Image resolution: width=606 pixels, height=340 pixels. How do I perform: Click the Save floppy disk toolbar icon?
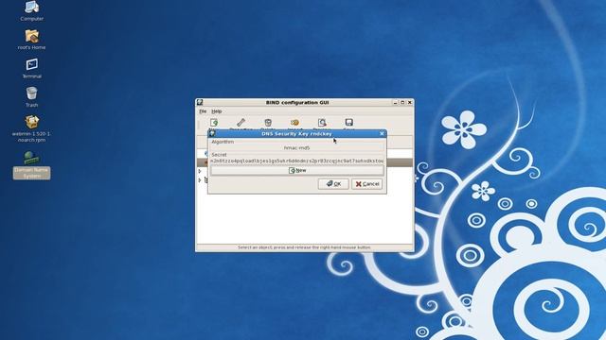[x=349, y=123]
